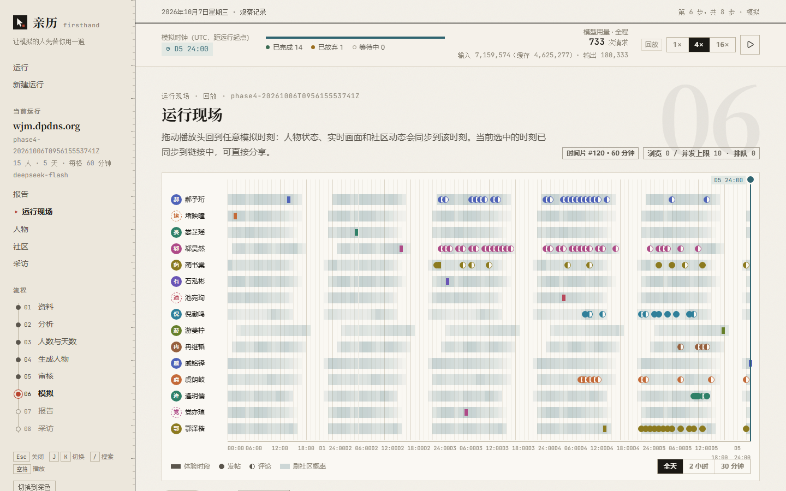Click 娄芷瑶's green avatar icon
Viewport: 786px width, 491px height.
176,232
